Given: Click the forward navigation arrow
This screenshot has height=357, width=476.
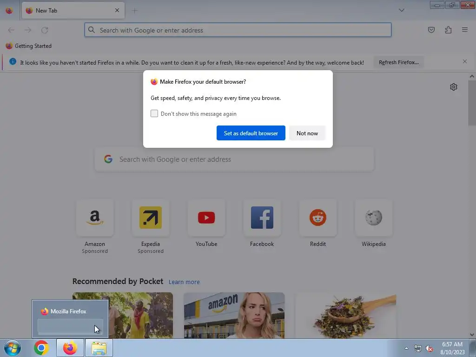Looking at the screenshot, I should (x=28, y=30).
